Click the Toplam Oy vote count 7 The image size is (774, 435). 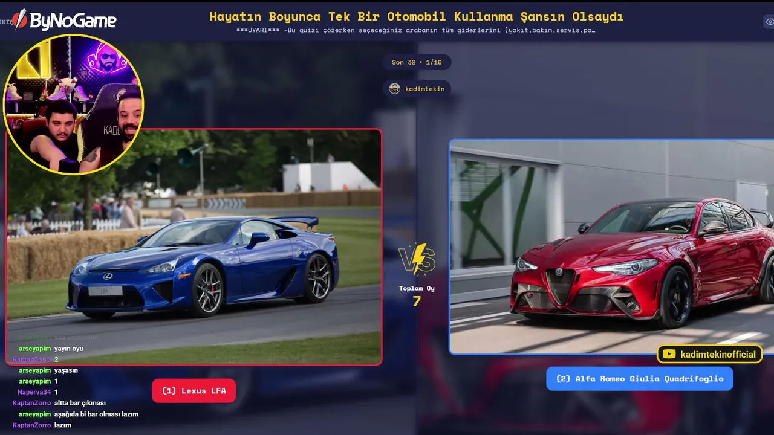pos(417,301)
